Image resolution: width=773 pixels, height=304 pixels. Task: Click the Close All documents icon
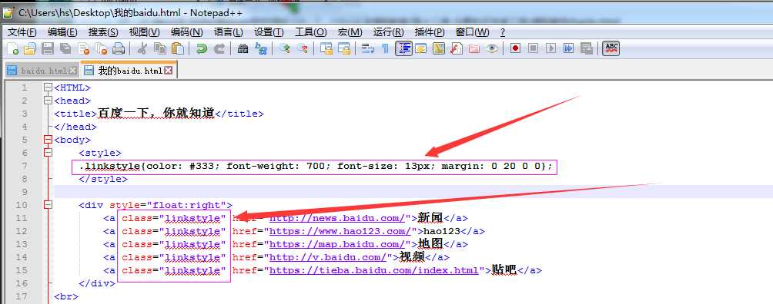click(101, 48)
